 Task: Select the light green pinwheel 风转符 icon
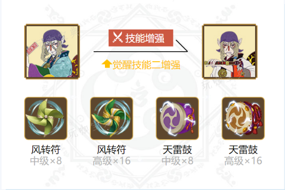pos(46,118)
